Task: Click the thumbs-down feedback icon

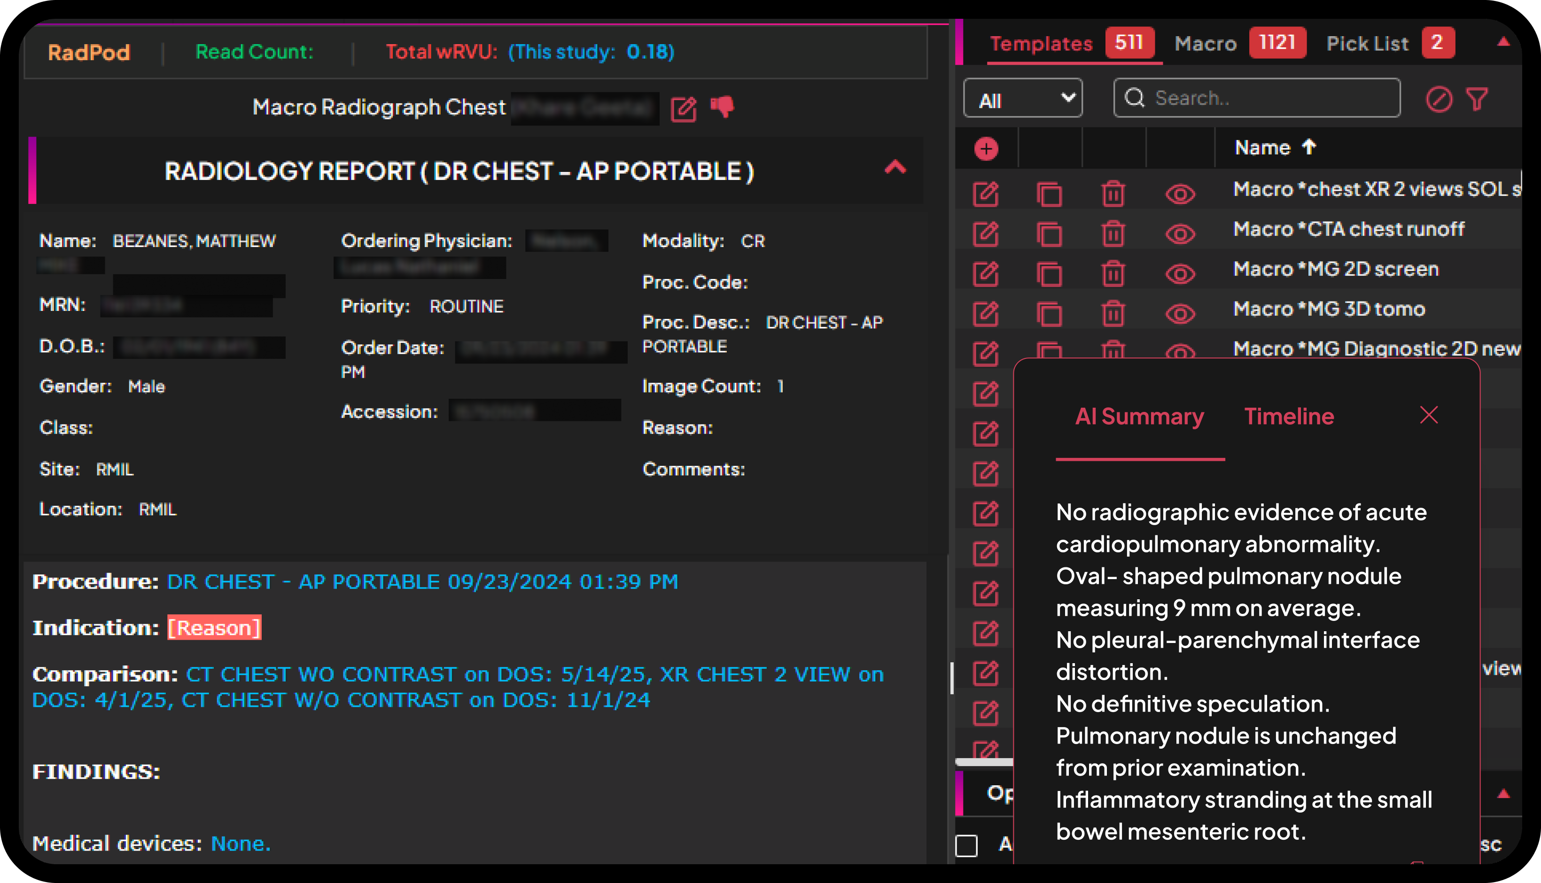Action: 722,107
